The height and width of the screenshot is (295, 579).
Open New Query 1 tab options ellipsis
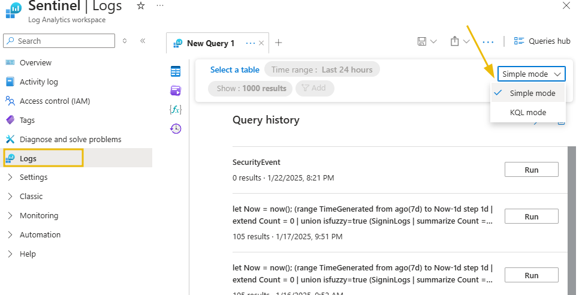(251, 43)
